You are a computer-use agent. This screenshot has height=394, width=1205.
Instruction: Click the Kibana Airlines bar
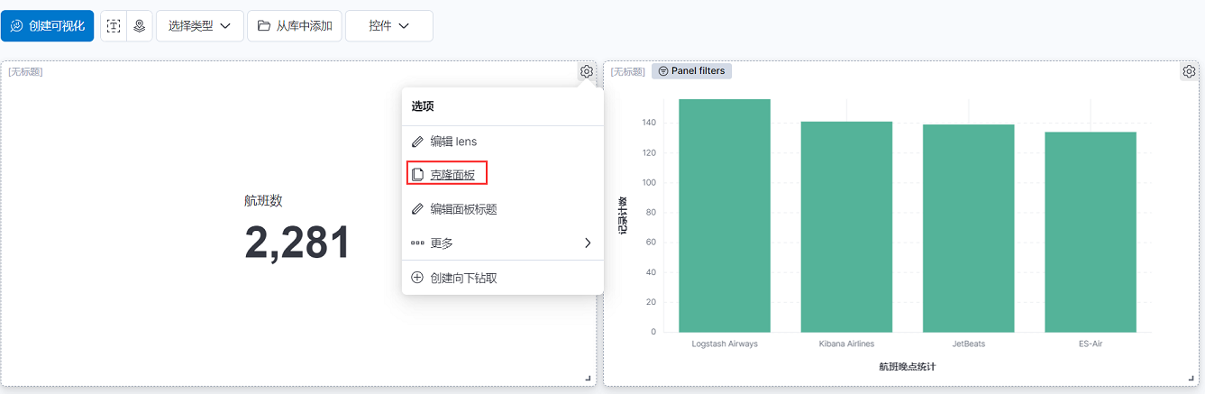point(846,226)
